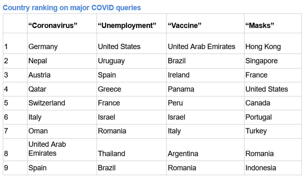Select the Thailand cell
The width and height of the screenshot is (305, 178).
click(x=112, y=154)
